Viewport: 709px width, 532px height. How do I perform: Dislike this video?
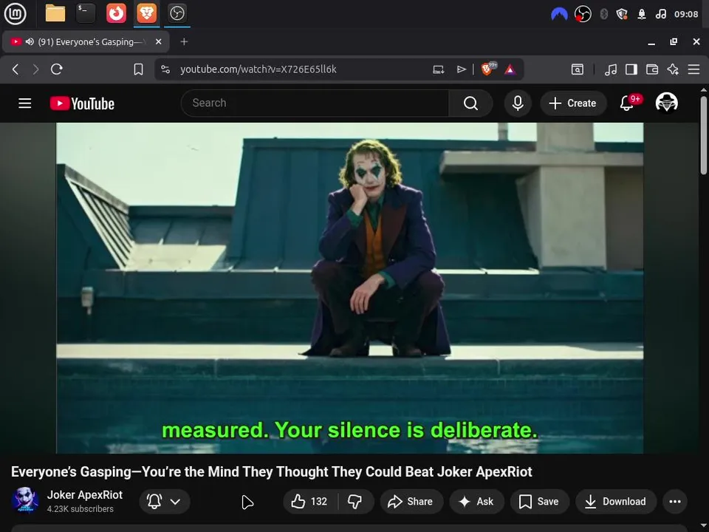(355, 501)
